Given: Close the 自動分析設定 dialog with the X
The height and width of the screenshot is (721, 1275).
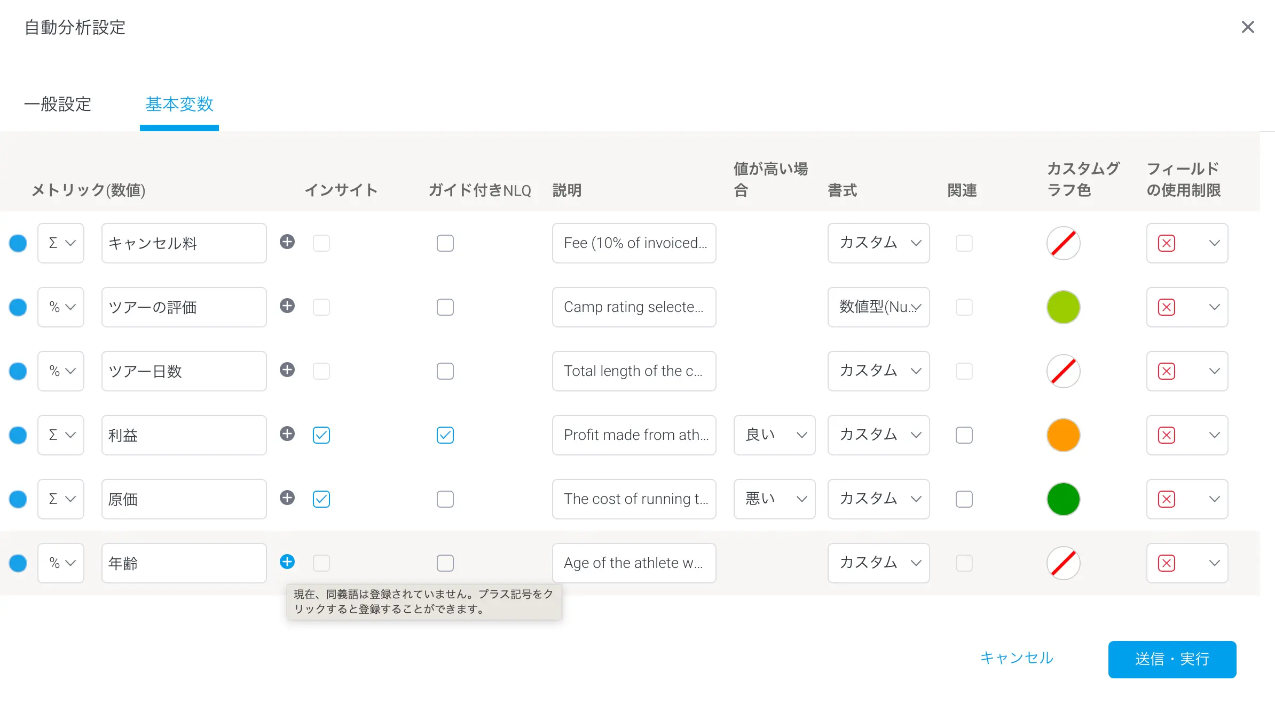Looking at the screenshot, I should (1248, 27).
